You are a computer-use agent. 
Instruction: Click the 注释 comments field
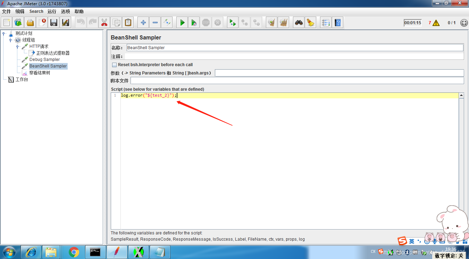[x=294, y=56]
